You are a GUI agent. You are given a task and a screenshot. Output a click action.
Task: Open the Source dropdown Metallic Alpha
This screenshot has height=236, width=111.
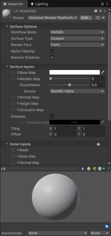[x=77, y=91]
